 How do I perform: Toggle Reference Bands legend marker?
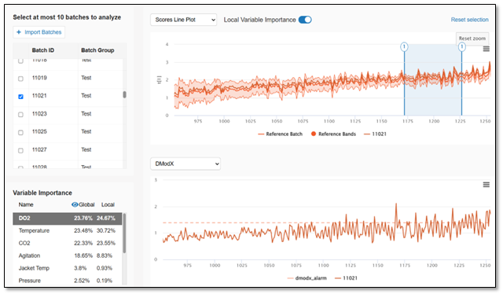(314, 134)
